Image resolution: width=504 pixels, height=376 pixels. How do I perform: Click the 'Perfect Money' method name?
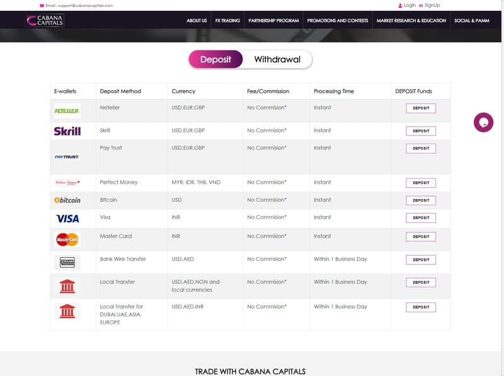pyautogui.click(x=118, y=182)
